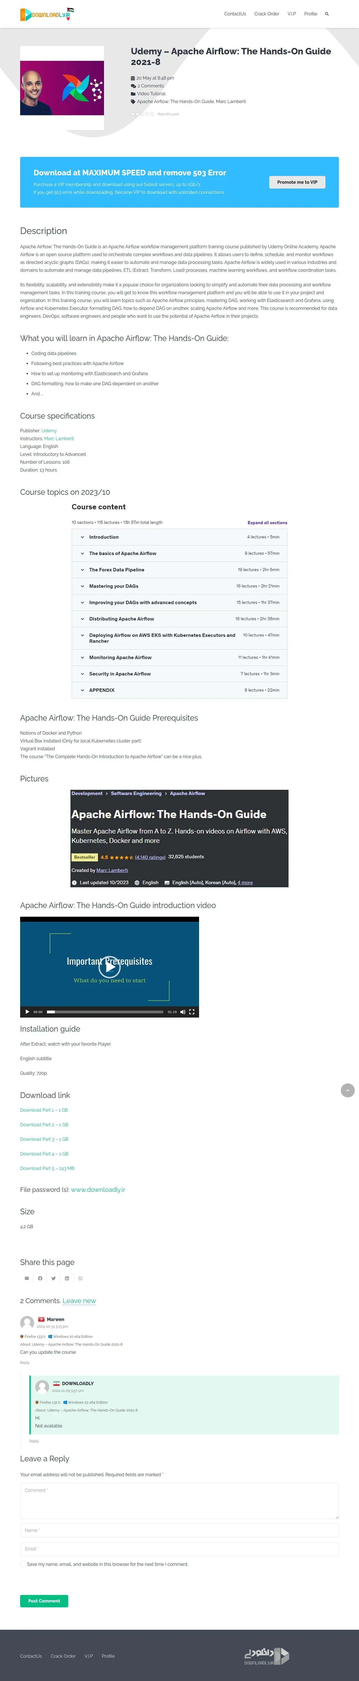359x1681 pixels.
Task: Open Crack Order in the top menu
Action: click(x=266, y=14)
